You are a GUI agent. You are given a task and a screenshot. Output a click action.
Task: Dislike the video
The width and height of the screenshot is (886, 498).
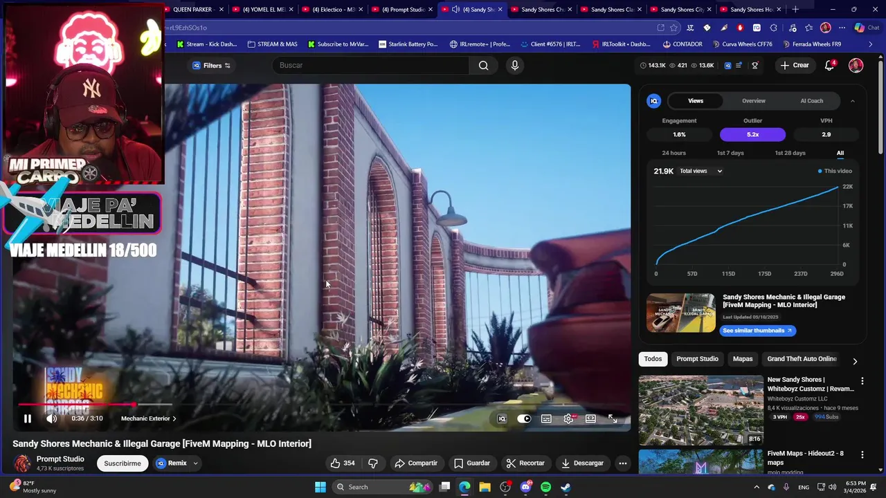click(x=373, y=463)
